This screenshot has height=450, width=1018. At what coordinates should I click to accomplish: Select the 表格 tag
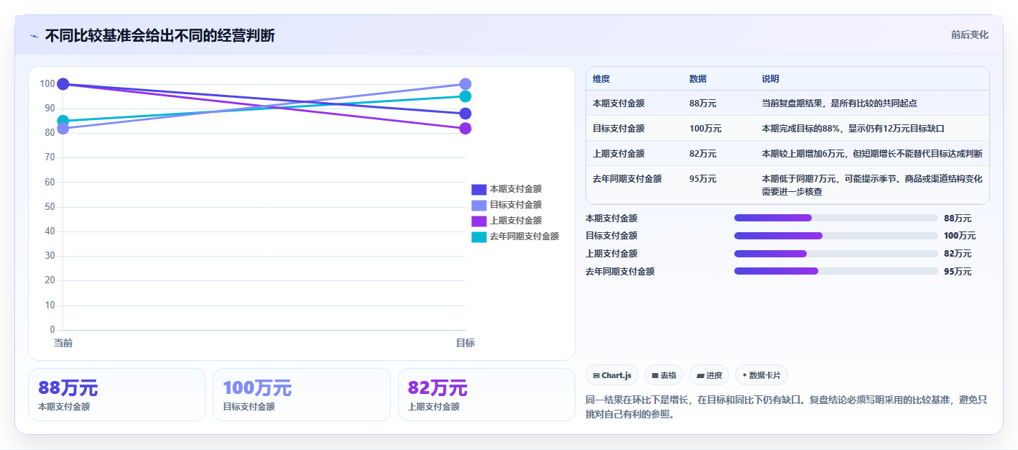663,375
